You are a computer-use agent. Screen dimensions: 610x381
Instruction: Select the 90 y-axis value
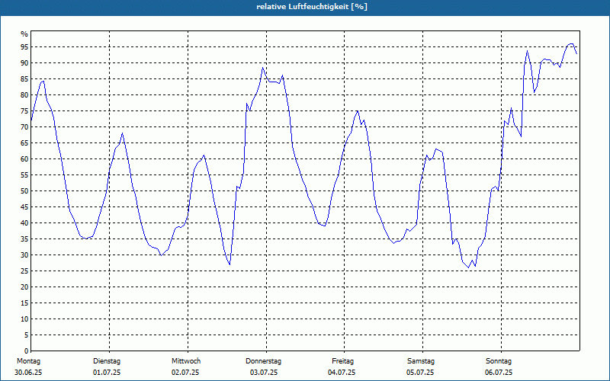click(x=24, y=63)
